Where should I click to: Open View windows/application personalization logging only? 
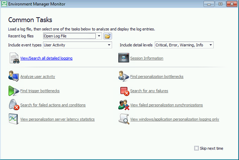175,119
